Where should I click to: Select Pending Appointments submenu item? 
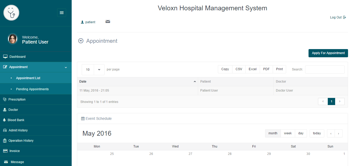pos(32,89)
